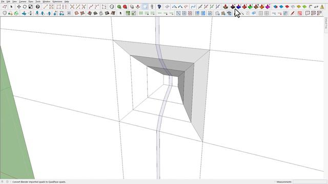Click the red downward arrow icon in top toolbar
Image resolution: width=328 pixels, height=184 pixels.
click(x=138, y=7)
